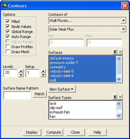Toggle the Node Values checkbox
This screenshot has width=130, height=139.
click(x=8, y=27)
